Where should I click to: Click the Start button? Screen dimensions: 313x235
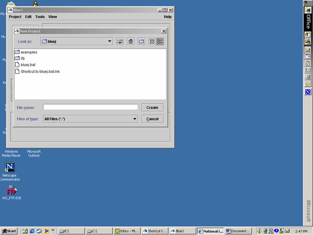pyautogui.click(x=9, y=231)
